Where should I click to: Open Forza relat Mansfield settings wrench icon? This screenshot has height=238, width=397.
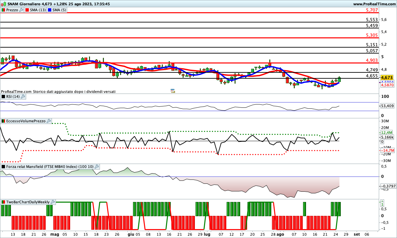tap(96, 167)
